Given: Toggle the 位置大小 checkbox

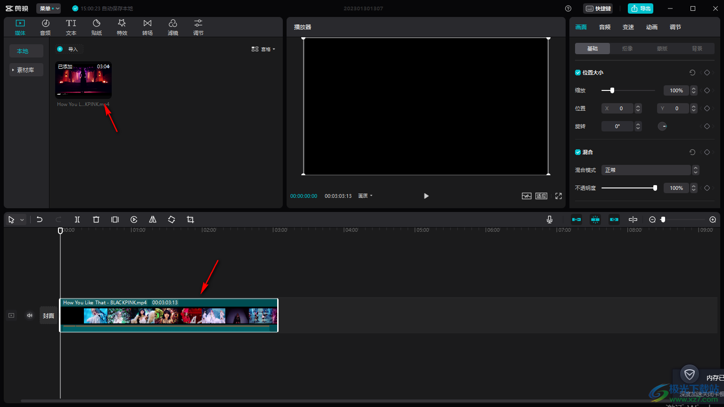Looking at the screenshot, I should click(578, 73).
